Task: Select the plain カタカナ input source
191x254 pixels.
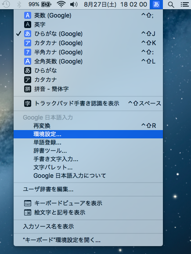Action: tap(88, 80)
